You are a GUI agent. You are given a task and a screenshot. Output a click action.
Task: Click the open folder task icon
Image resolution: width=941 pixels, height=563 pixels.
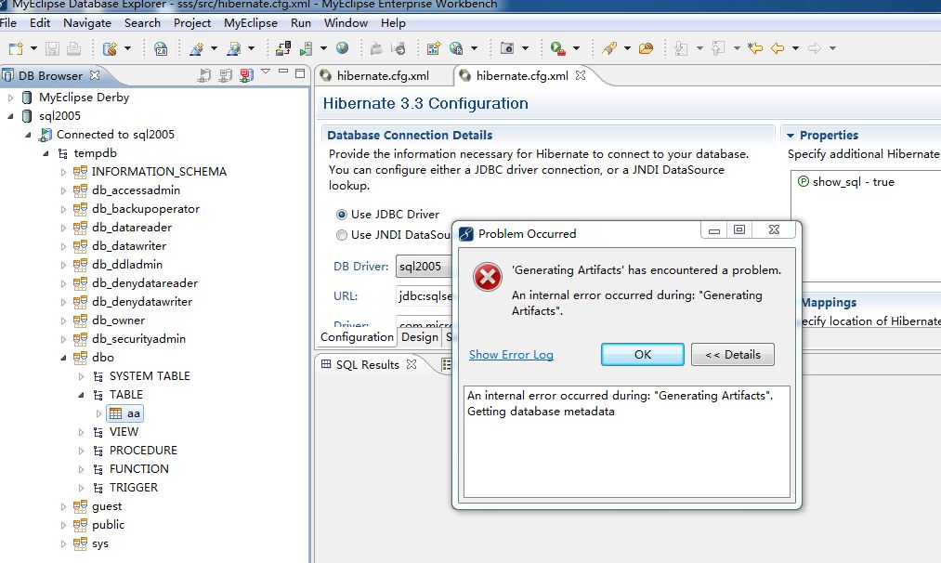(646, 48)
